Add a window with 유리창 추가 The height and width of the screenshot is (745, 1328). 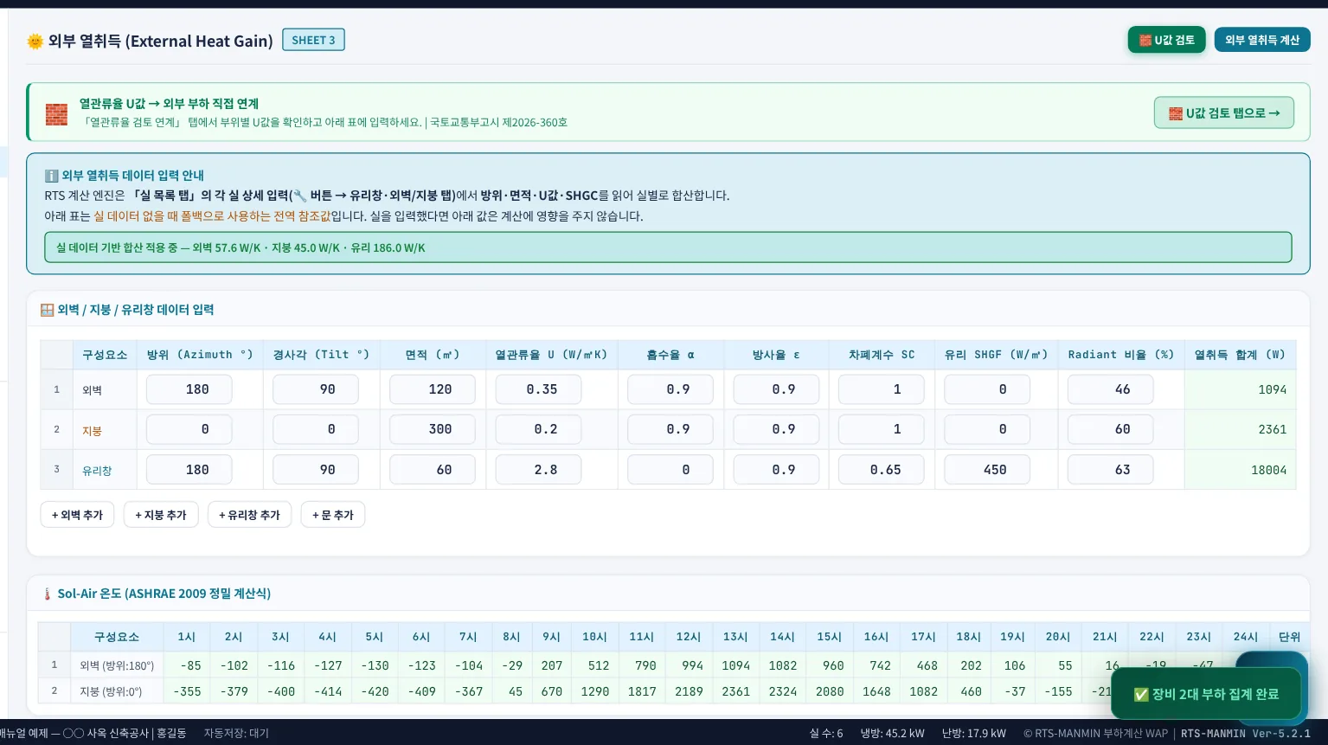(249, 515)
